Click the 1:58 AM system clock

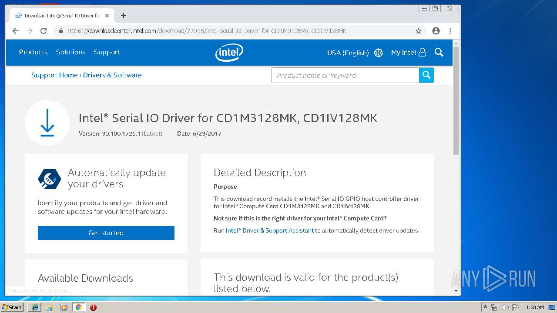tap(535, 307)
